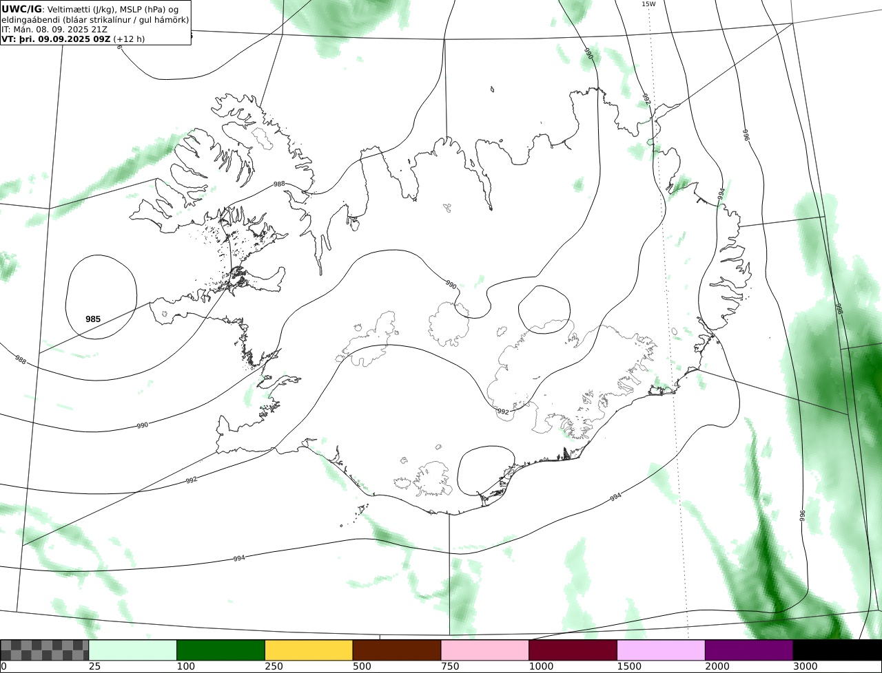Click the bold "985" low pressure center label

93,319
